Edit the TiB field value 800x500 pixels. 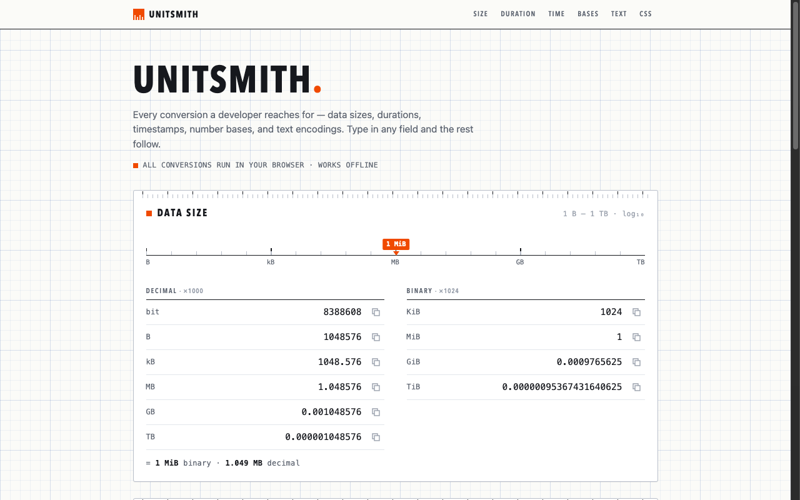(526, 387)
